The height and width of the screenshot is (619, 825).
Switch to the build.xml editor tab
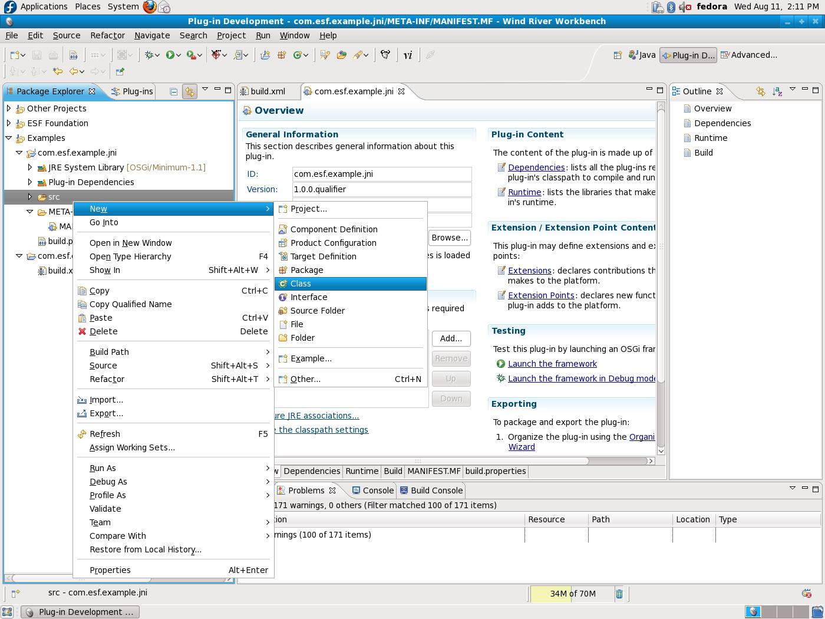(x=268, y=91)
